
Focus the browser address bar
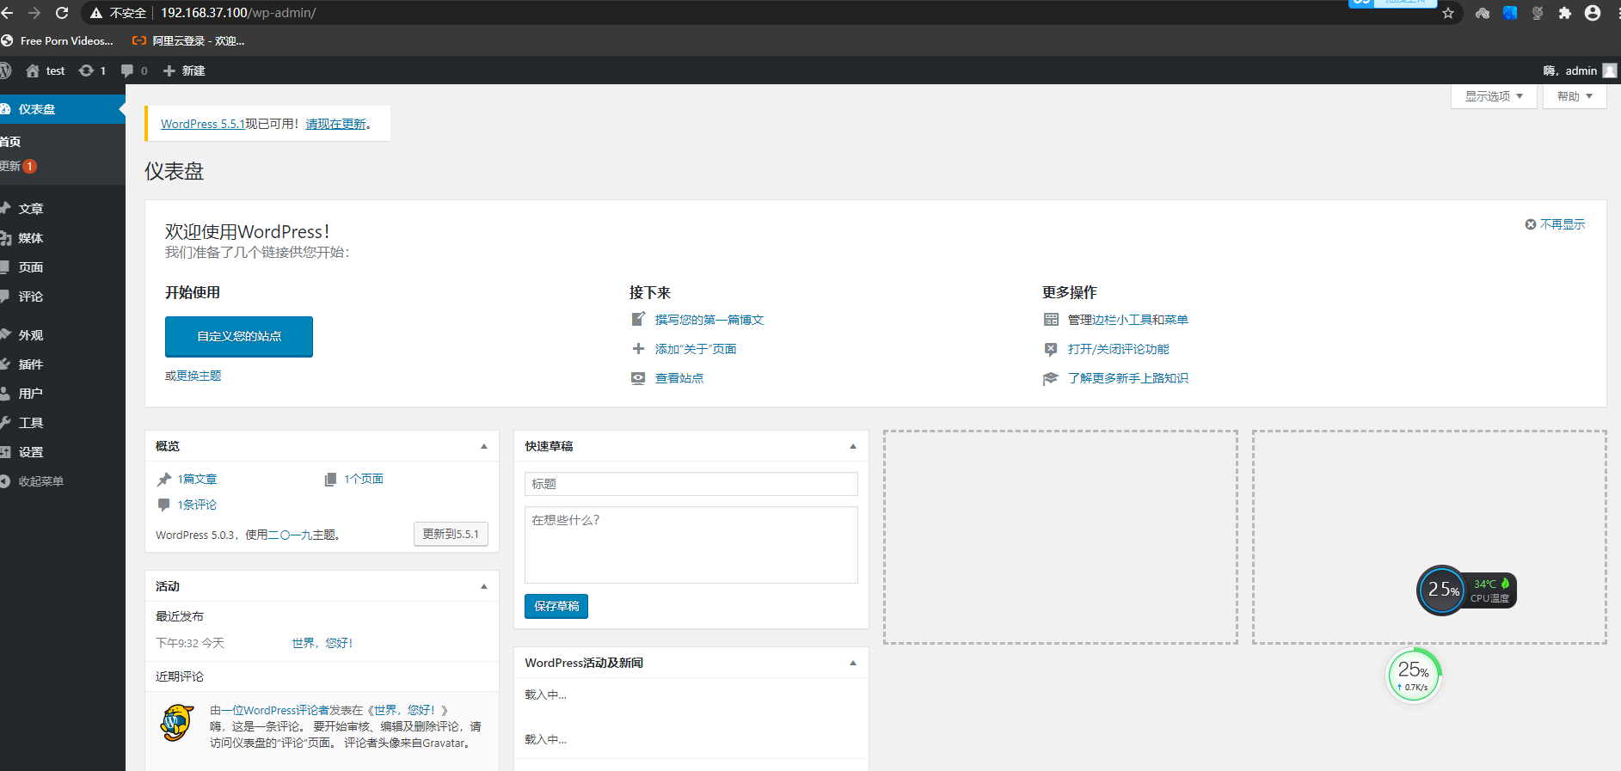[774, 13]
